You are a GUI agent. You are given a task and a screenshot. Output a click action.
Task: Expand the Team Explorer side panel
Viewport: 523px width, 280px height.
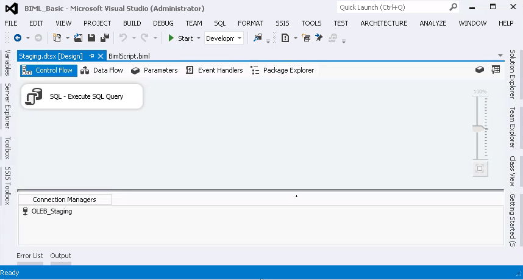[512, 127]
